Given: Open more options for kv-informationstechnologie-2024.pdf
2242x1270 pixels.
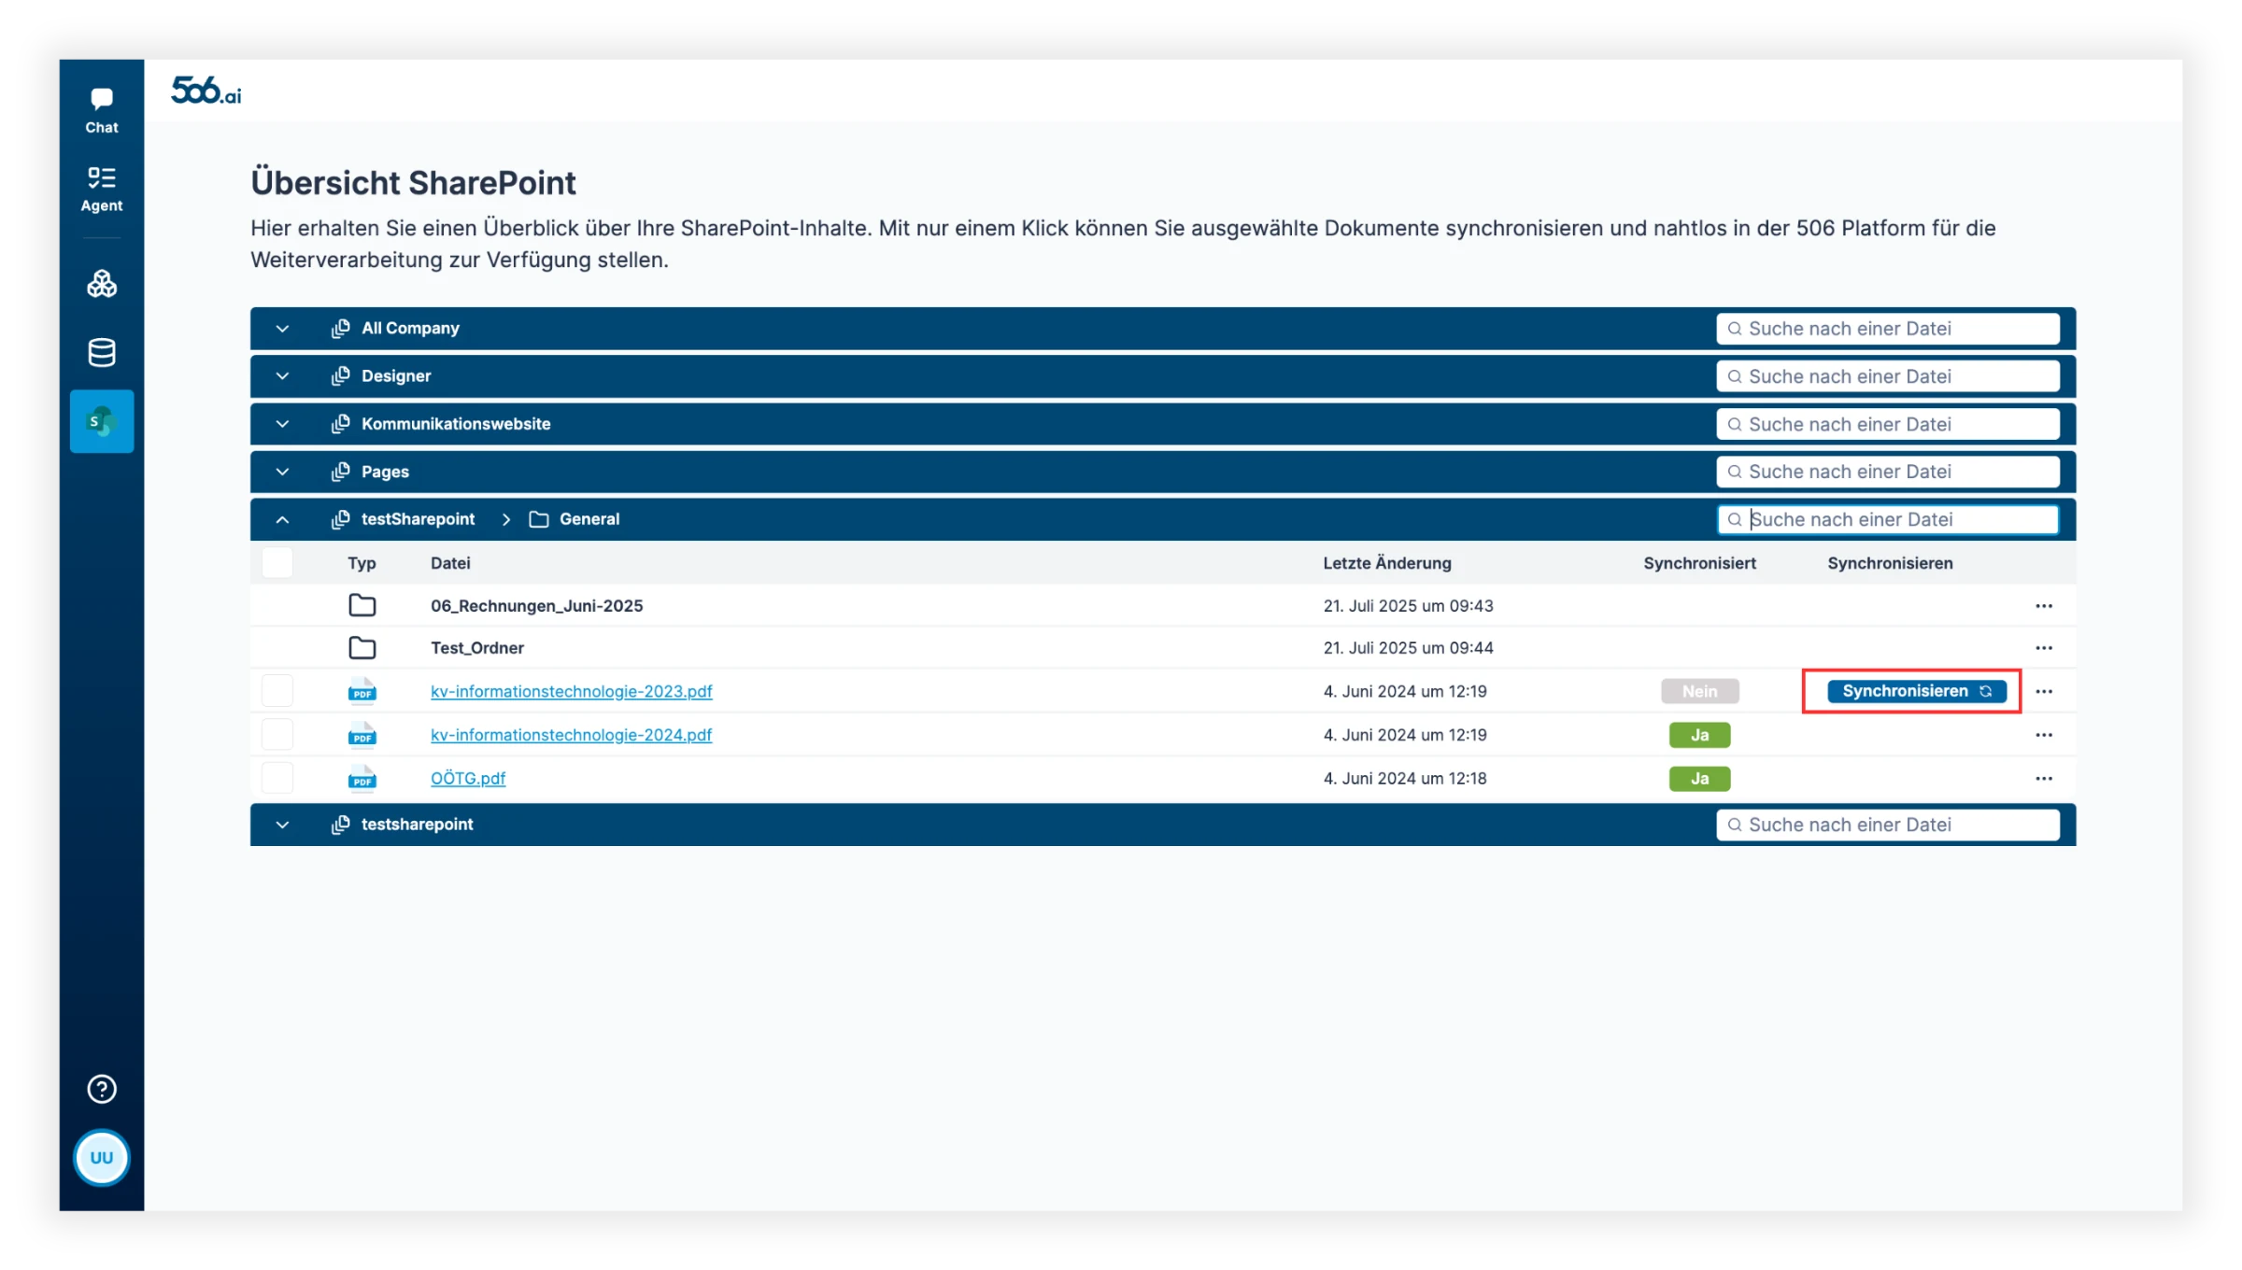Looking at the screenshot, I should (x=2044, y=735).
